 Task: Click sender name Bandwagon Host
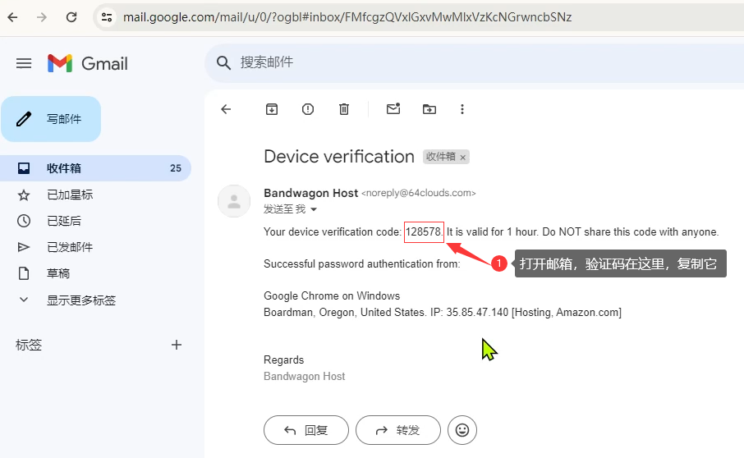(x=310, y=193)
